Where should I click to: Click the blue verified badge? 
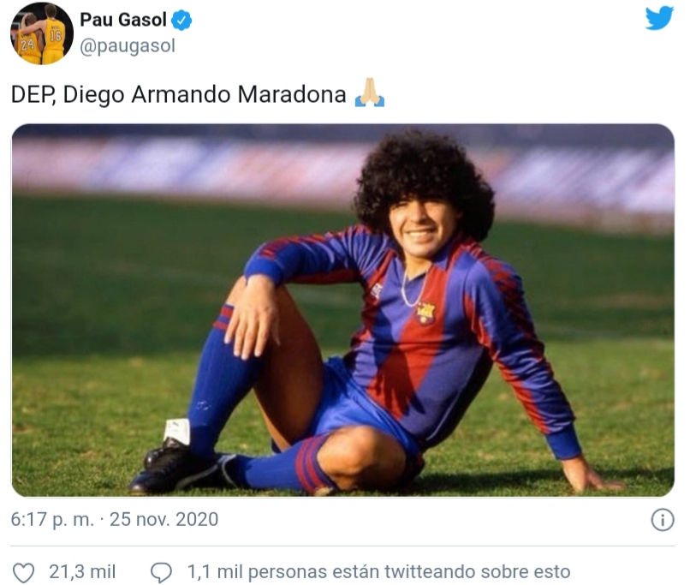[x=181, y=21]
